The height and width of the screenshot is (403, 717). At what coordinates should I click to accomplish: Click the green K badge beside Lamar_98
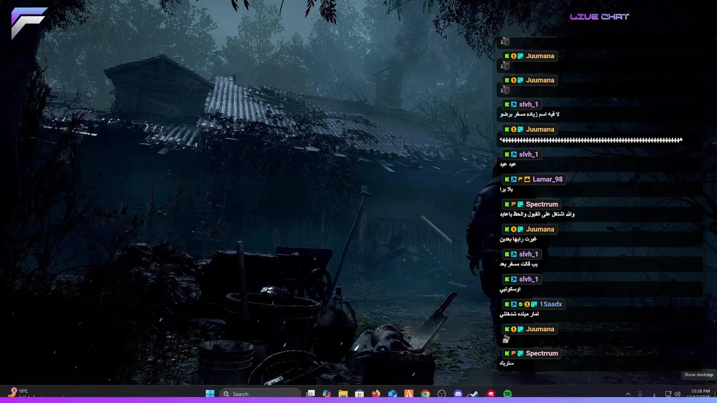507,179
